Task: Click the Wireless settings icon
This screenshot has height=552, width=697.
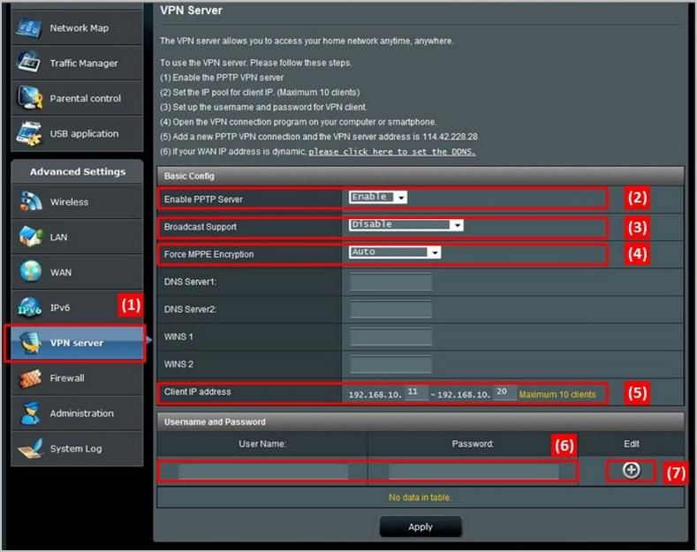Action: point(29,202)
